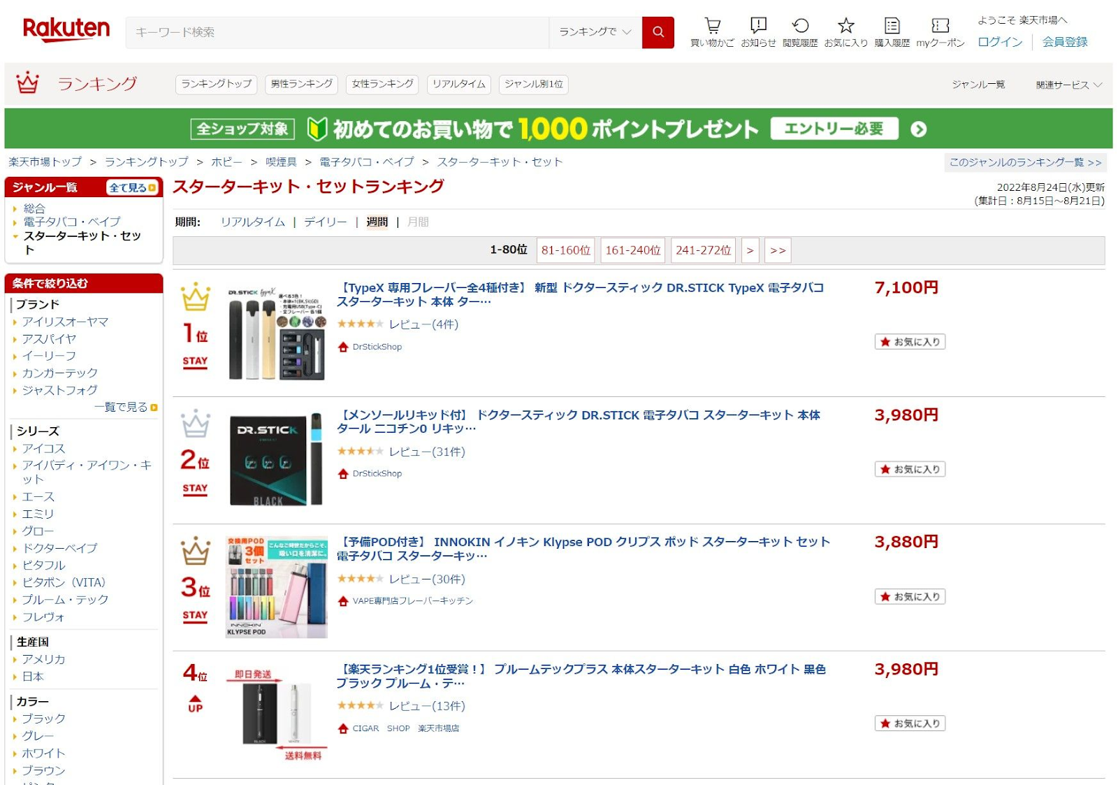Viewport: 1118px width, 785px height.
Task: Add the rank 2 DR.STICK to お気に入り
Action: 910,469
